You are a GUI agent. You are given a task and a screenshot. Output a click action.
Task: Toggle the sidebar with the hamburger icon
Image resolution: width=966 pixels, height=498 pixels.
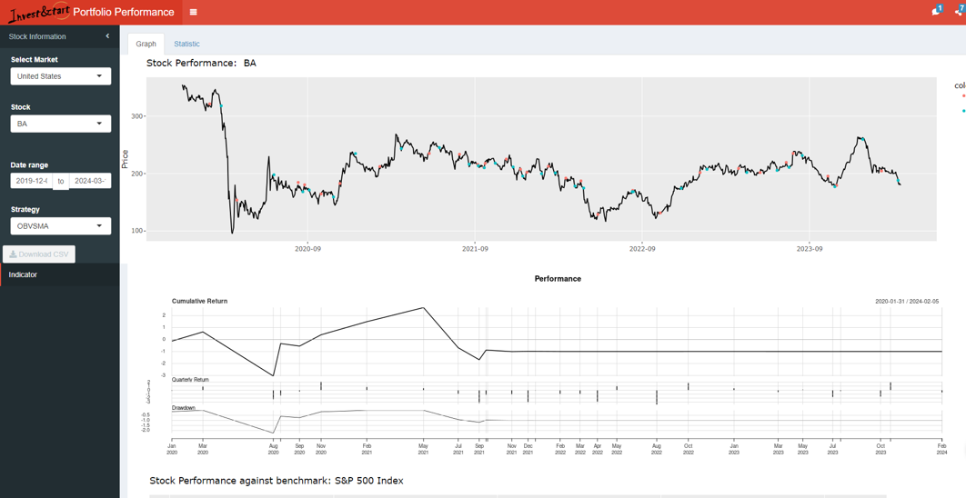pos(193,13)
